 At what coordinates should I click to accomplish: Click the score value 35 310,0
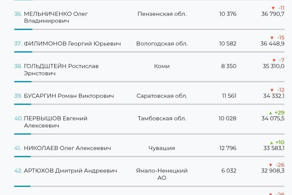click(x=273, y=66)
